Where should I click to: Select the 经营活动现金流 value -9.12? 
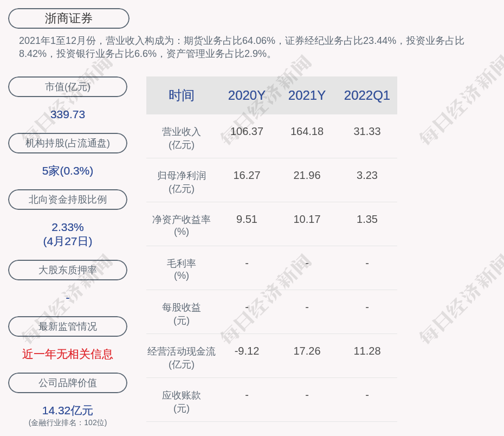[x=247, y=351]
